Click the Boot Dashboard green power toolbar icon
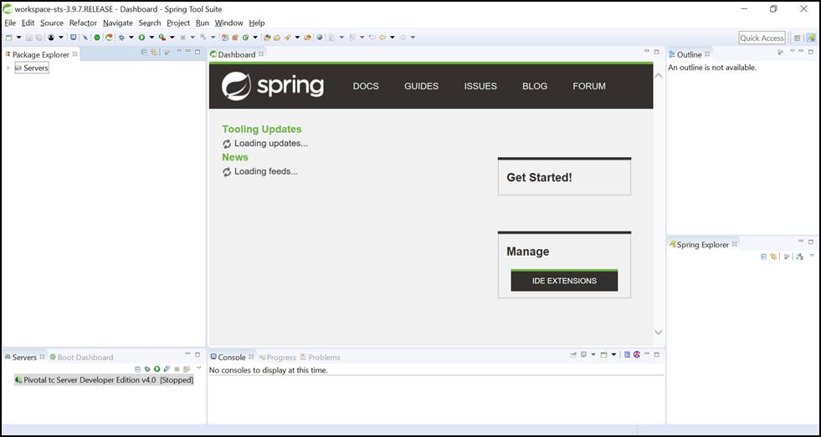 tap(97, 38)
